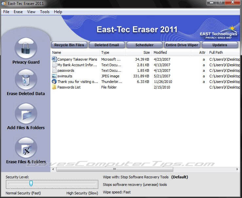This screenshot has height=198, width=242.
Task: Sort the list by the Type column header
Action: coord(113,52)
